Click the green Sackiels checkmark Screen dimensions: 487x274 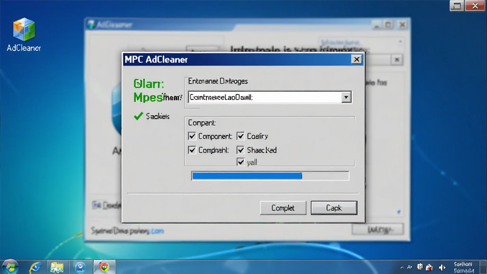coord(138,116)
